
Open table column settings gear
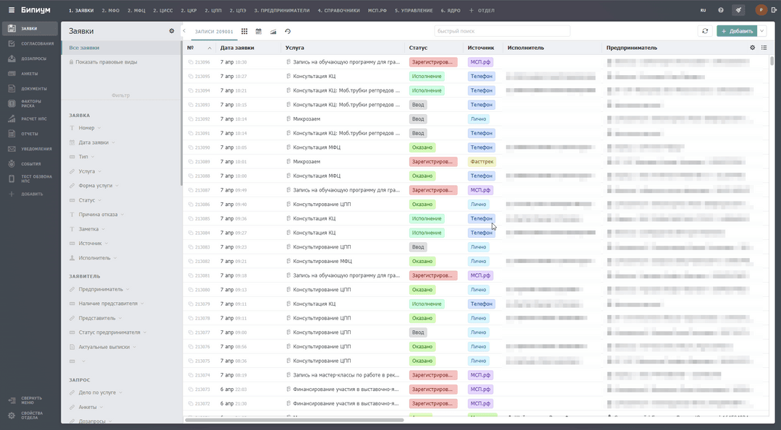point(752,48)
